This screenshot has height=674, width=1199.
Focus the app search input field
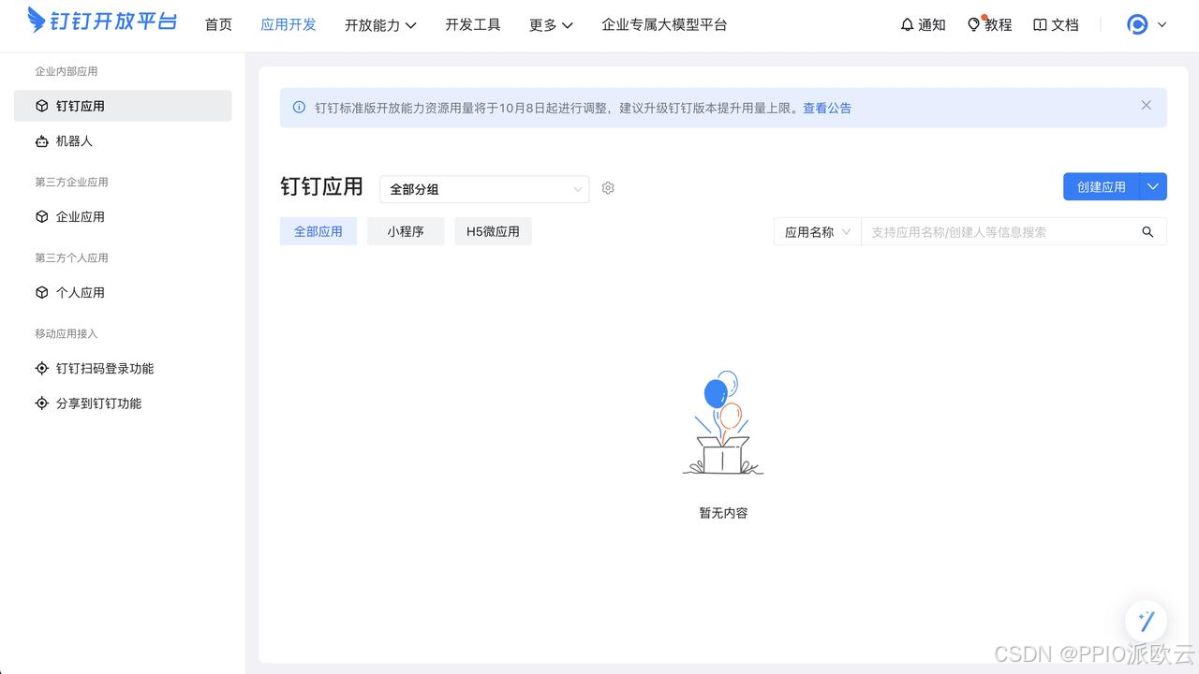[997, 232]
